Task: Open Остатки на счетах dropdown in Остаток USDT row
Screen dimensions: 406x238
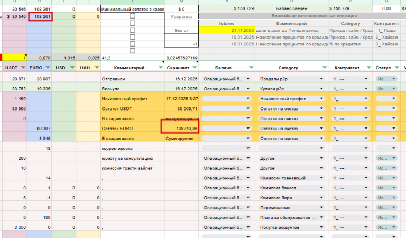Action: pos(321,108)
